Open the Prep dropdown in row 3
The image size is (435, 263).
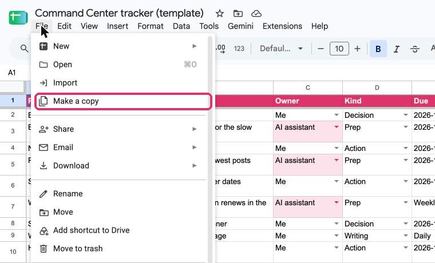406,127
